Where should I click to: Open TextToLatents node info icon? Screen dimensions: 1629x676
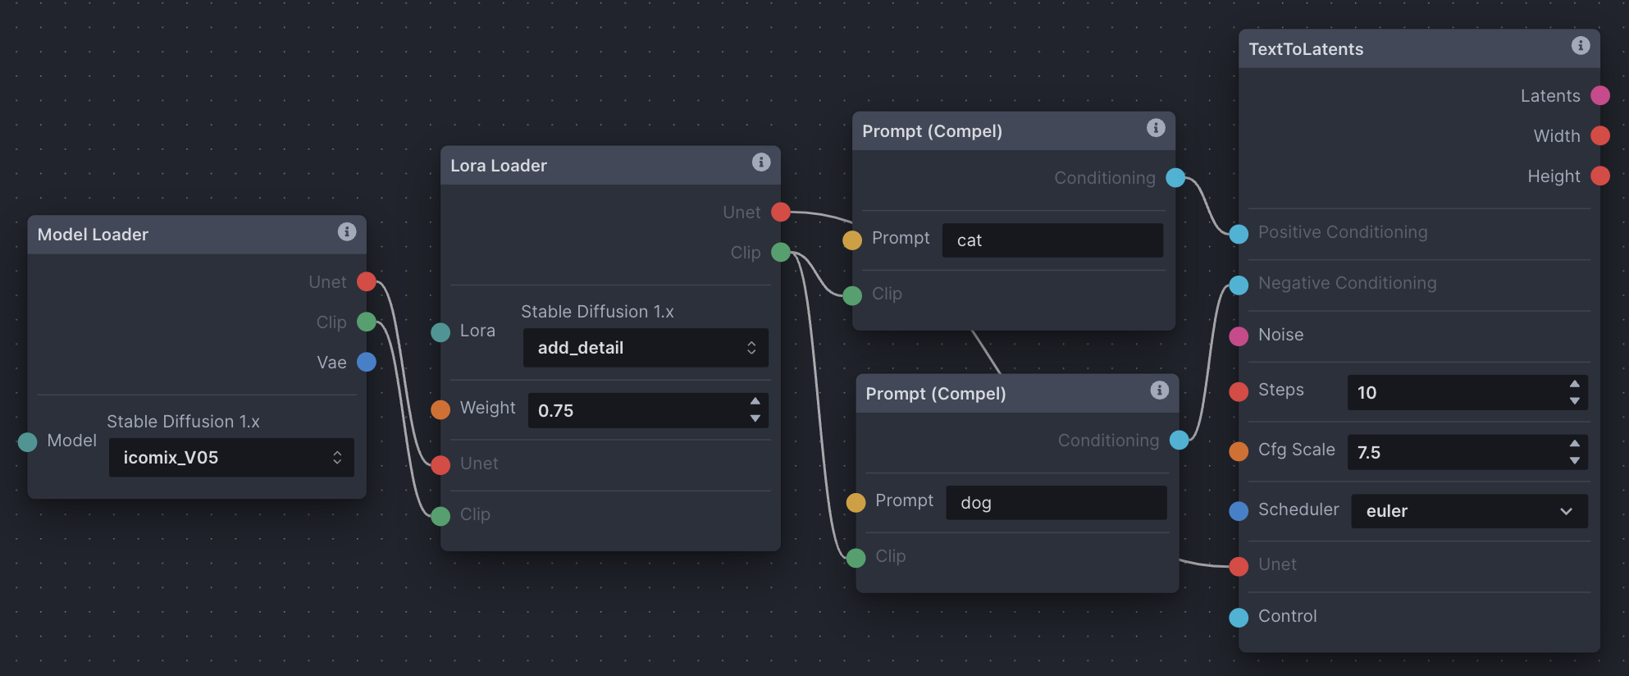(1581, 45)
